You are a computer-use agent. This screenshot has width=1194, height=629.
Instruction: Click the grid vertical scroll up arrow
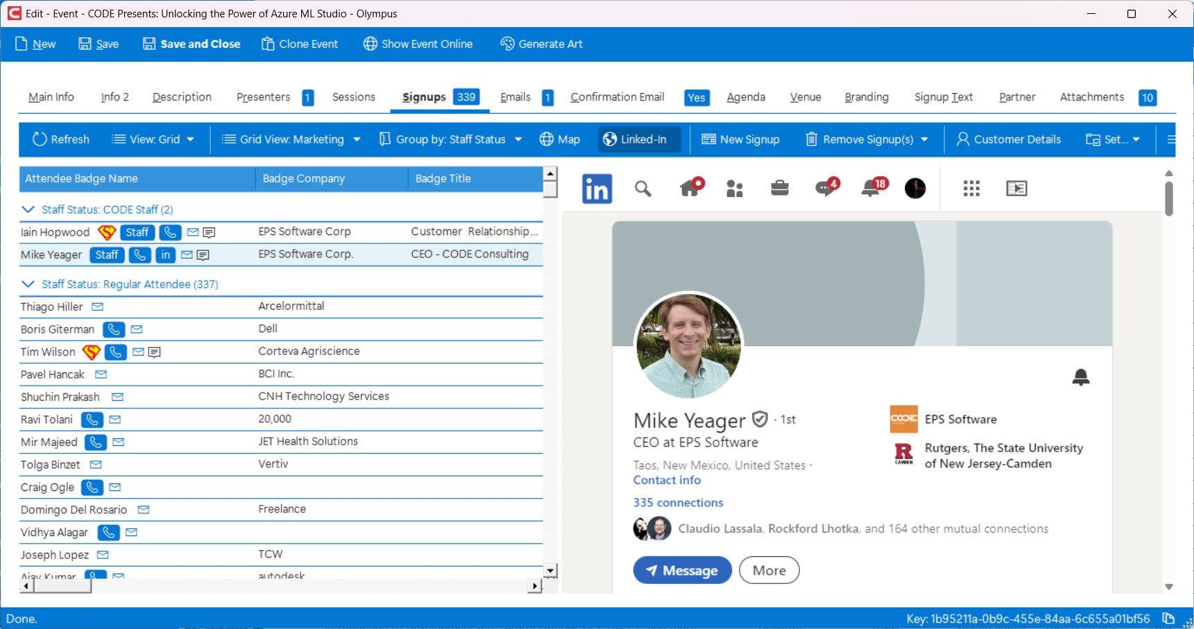click(x=549, y=173)
